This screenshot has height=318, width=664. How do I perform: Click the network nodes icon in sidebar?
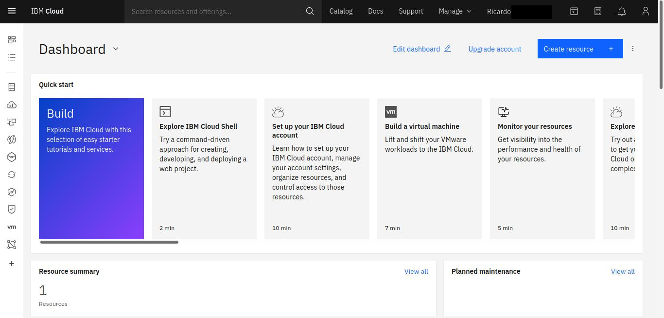[x=12, y=245]
